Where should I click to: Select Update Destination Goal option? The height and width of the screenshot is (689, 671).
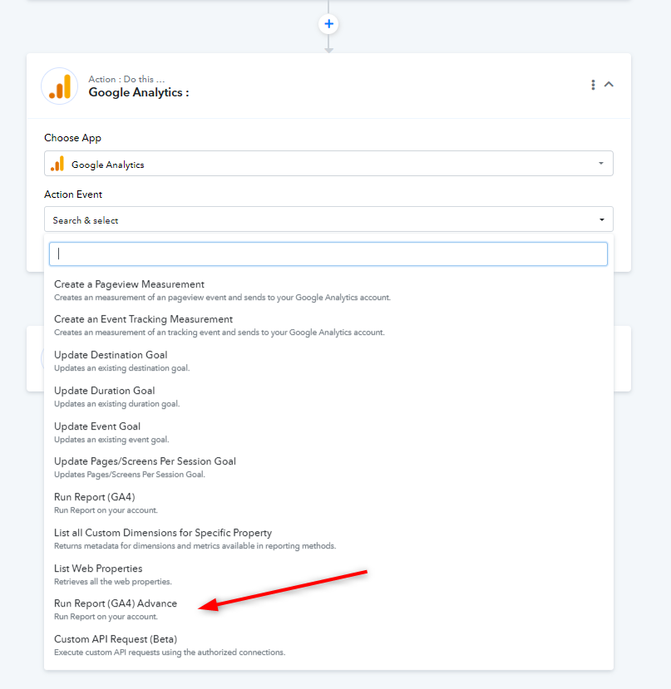[x=328, y=361]
